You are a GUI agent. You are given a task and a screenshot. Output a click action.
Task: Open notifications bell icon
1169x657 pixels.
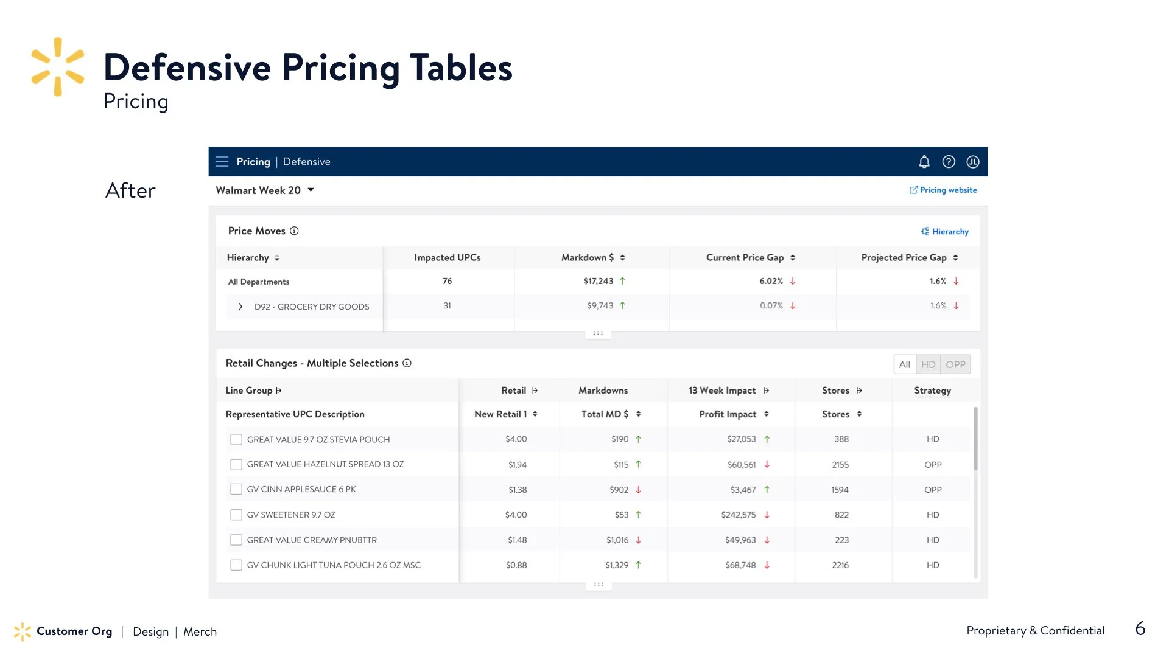tap(924, 162)
